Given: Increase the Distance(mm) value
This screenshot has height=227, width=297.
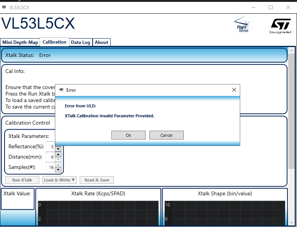Looking at the screenshot, I should 58,154.
